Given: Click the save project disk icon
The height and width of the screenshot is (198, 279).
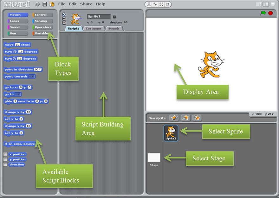Looking at the screenshot, I should point(45,4).
